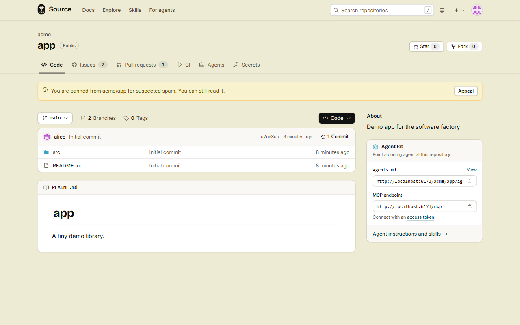
Task: Open the user avatar menu
Action: point(477,10)
